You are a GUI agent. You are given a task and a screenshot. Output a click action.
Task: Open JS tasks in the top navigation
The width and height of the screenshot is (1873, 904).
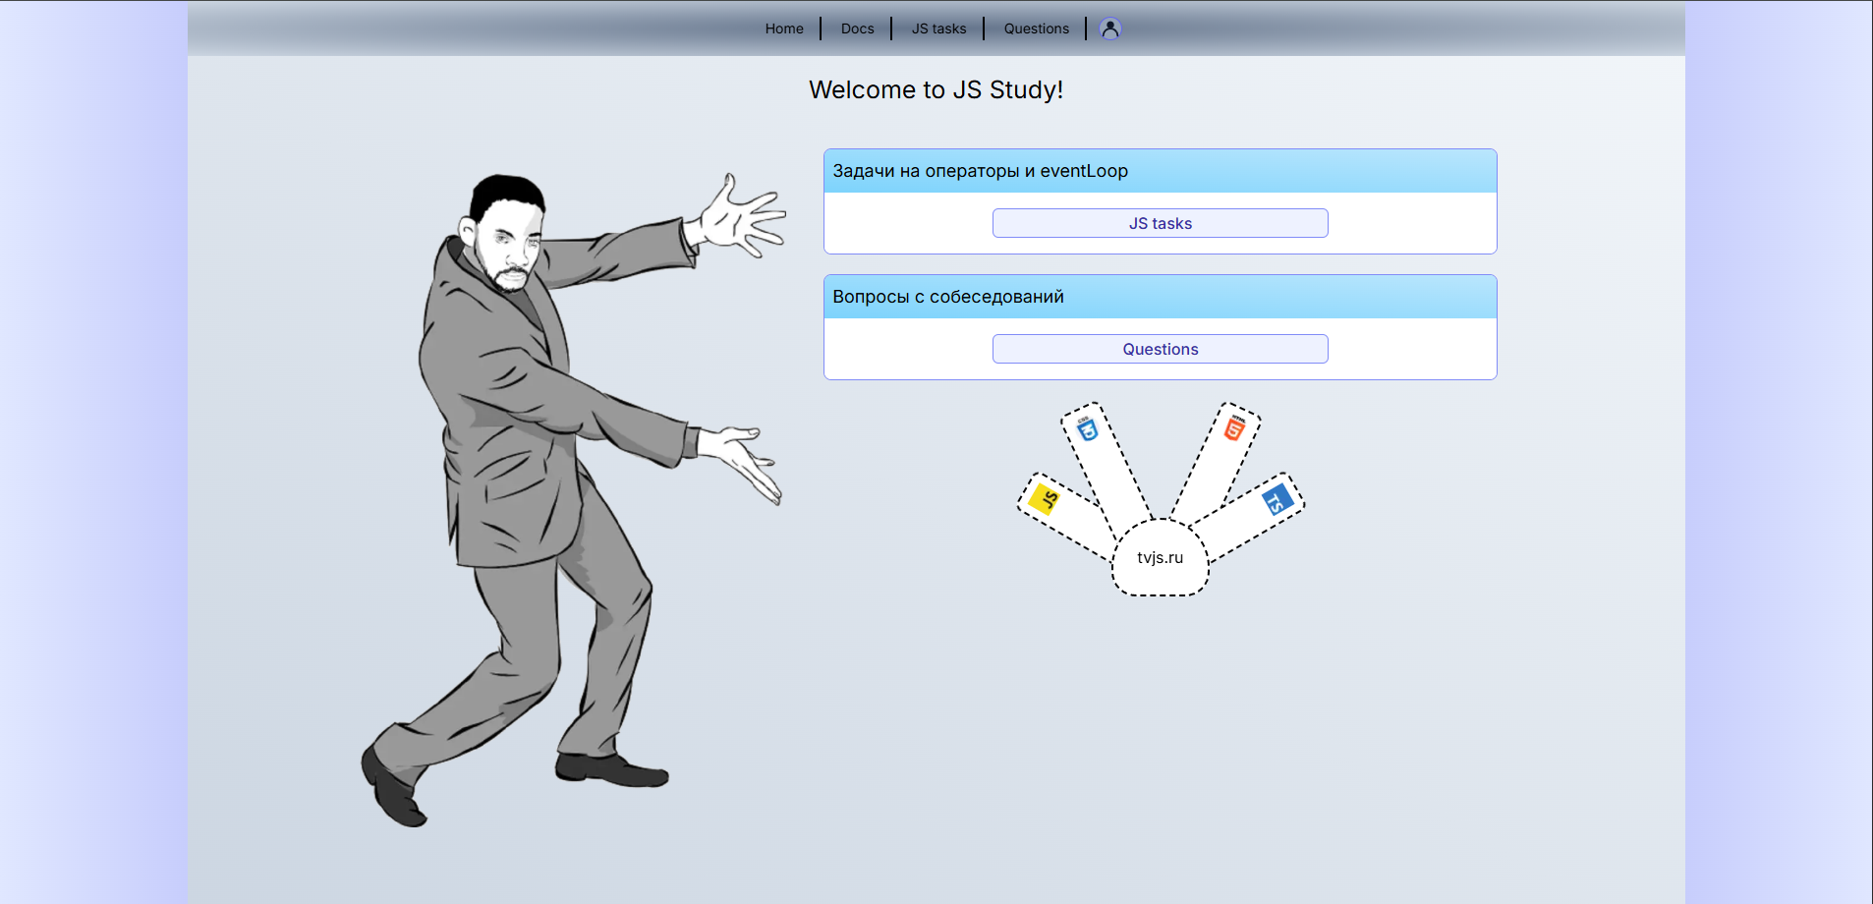939,28
